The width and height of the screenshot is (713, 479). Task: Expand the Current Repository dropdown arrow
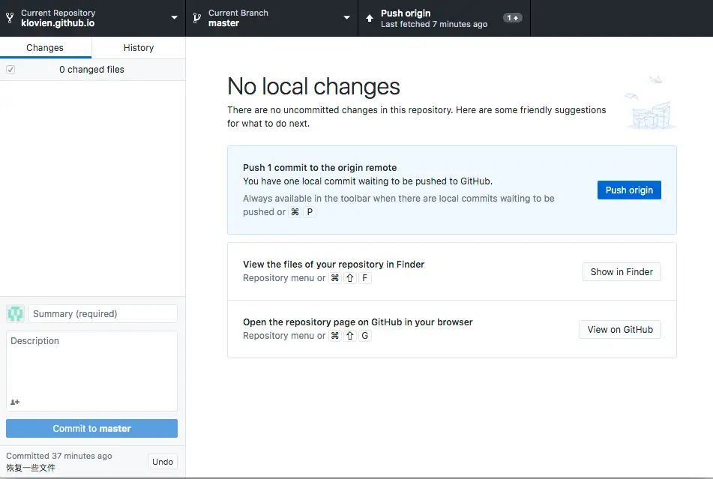pos(174,18)
